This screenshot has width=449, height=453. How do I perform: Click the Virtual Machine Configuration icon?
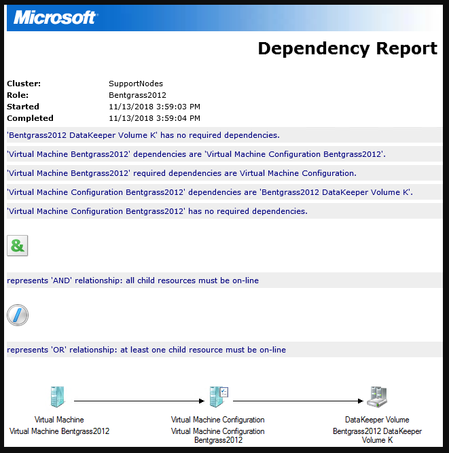[x=219, y=397]
